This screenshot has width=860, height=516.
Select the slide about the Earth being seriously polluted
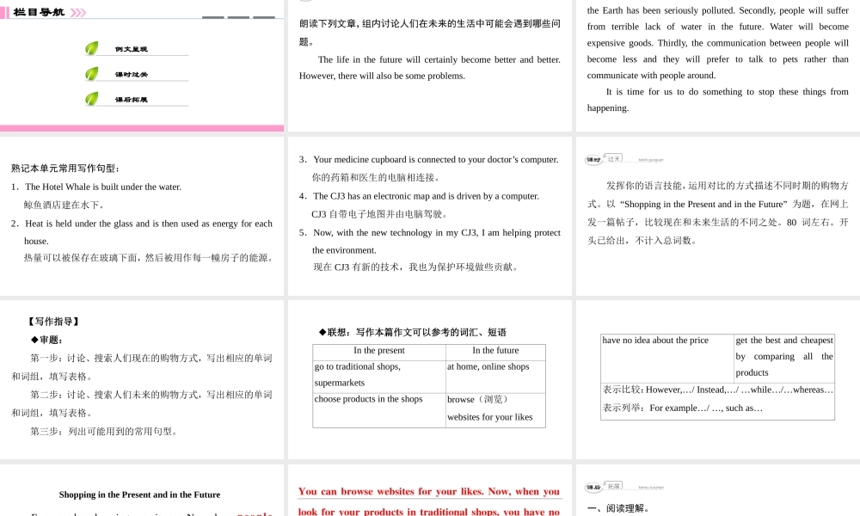pos(718,65)
